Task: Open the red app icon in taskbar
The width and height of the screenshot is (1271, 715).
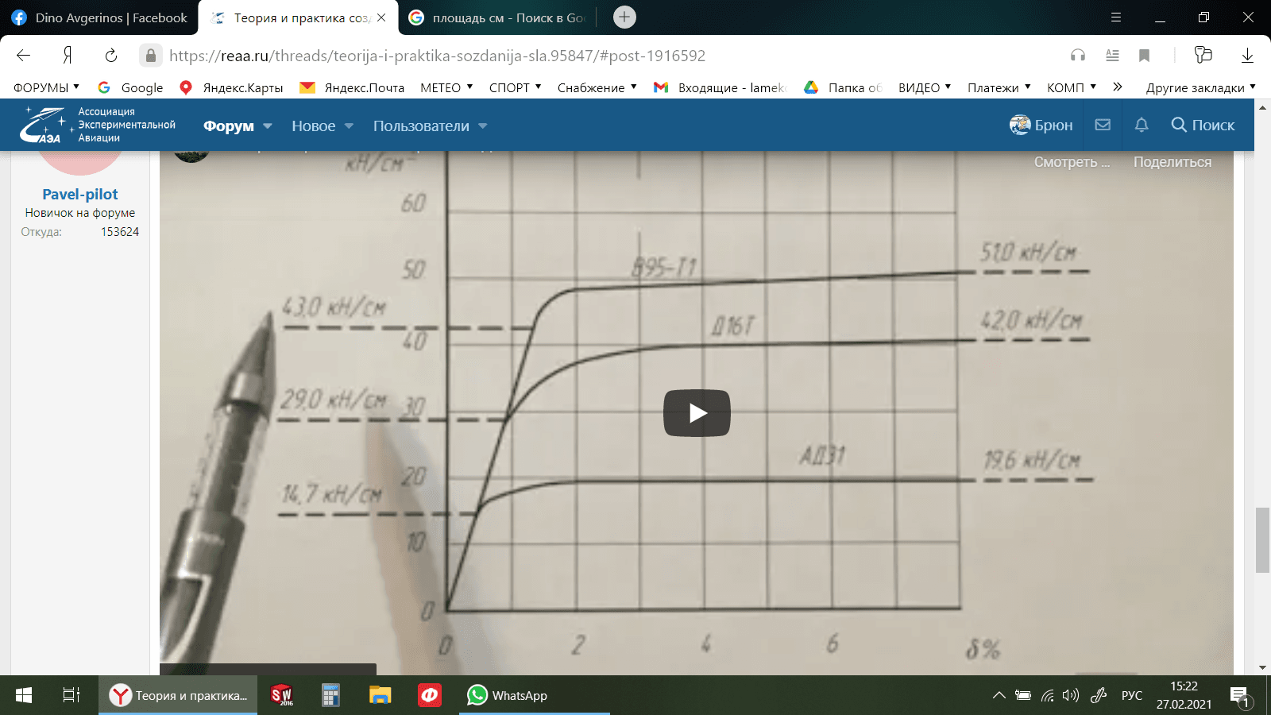Action: click(x=430, y=695)
